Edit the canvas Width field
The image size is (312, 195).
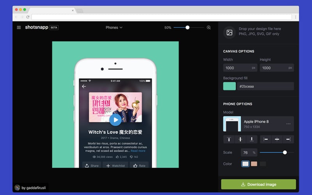click(240, 68)
